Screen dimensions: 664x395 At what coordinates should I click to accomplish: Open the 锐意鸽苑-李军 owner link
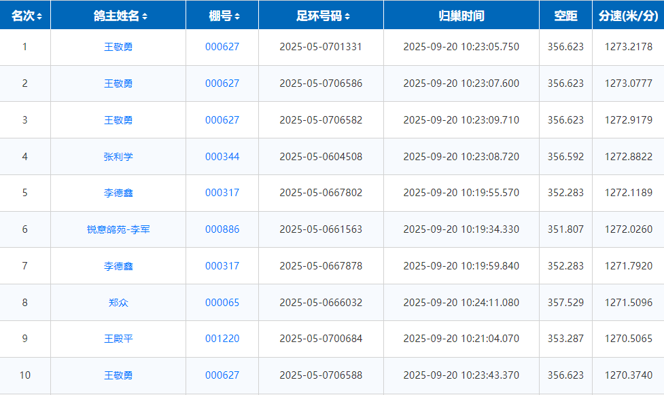tap(118, 229)
